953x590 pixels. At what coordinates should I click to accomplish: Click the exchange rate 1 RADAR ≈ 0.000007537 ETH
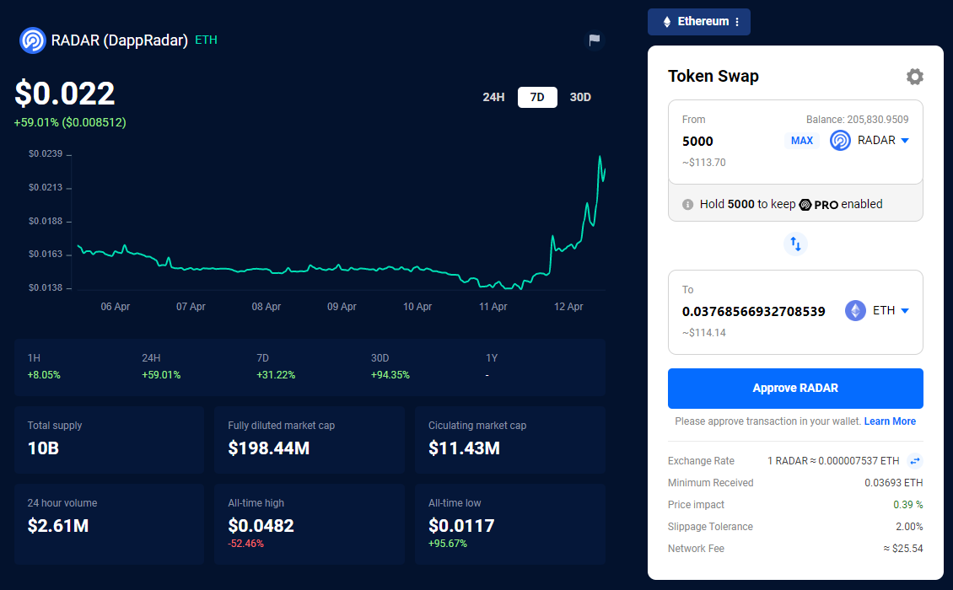point(833,461)
